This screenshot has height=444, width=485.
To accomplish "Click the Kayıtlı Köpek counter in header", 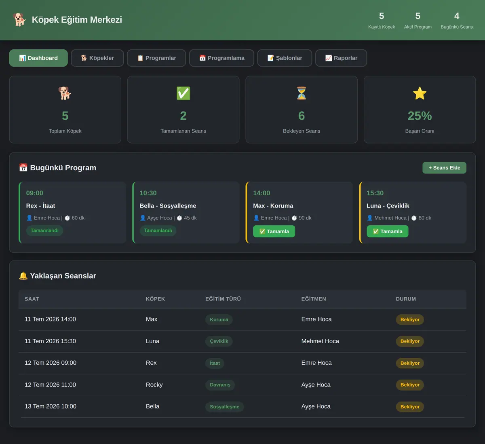I will 382,20.
